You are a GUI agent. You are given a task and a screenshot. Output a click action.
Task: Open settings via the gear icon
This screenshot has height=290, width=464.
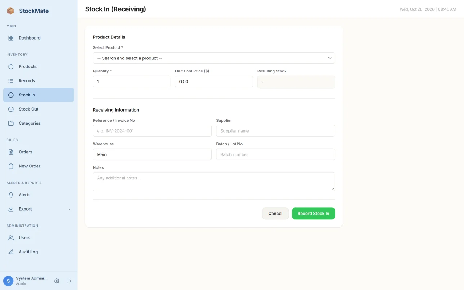coord(57,281)
